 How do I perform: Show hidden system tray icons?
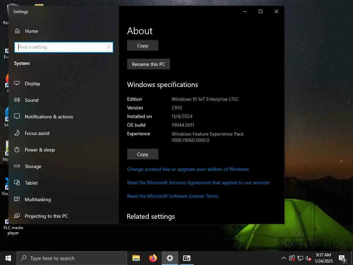284,258
